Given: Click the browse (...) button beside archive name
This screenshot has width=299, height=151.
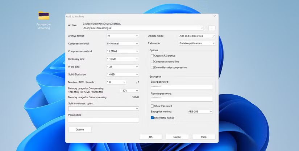Looking at the screenshot, I should pyautogui.click(x=212, y=28).
